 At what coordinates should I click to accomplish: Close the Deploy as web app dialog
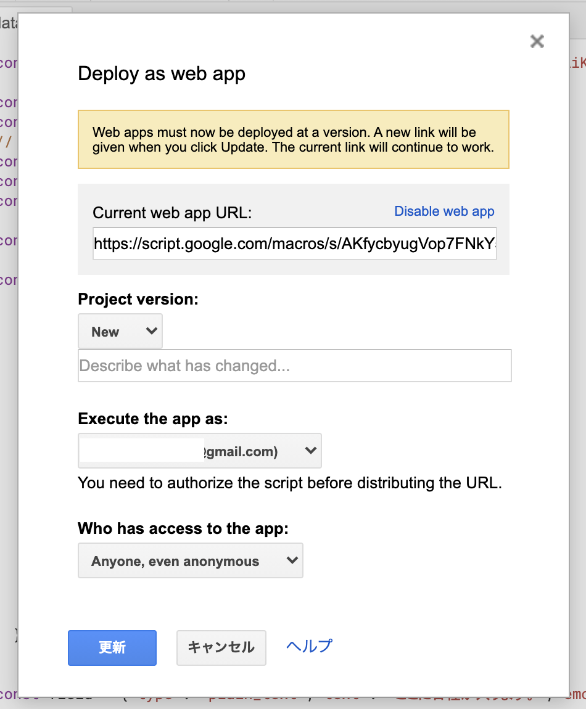(537, 41)
